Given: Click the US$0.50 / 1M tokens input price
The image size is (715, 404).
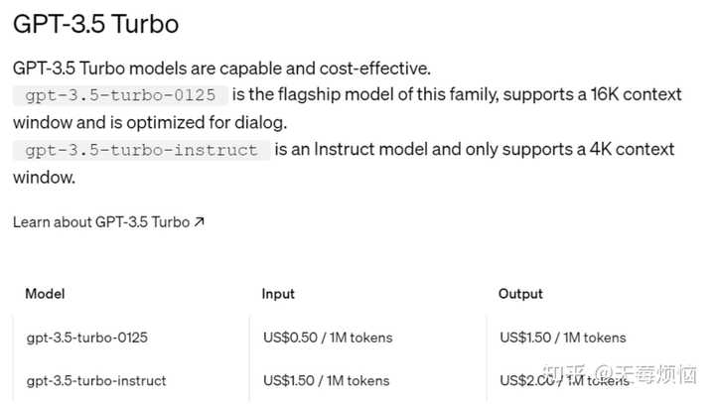Looking at the screenshot, I should click(x=328, y=337).
